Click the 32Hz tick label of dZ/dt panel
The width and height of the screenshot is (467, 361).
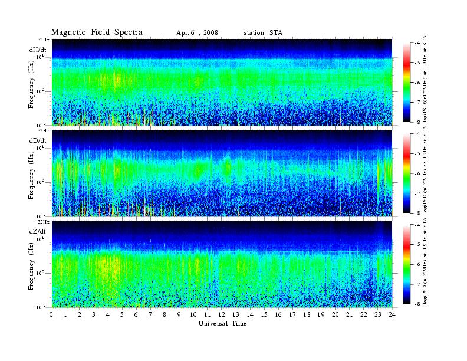(x=43, y=222)
